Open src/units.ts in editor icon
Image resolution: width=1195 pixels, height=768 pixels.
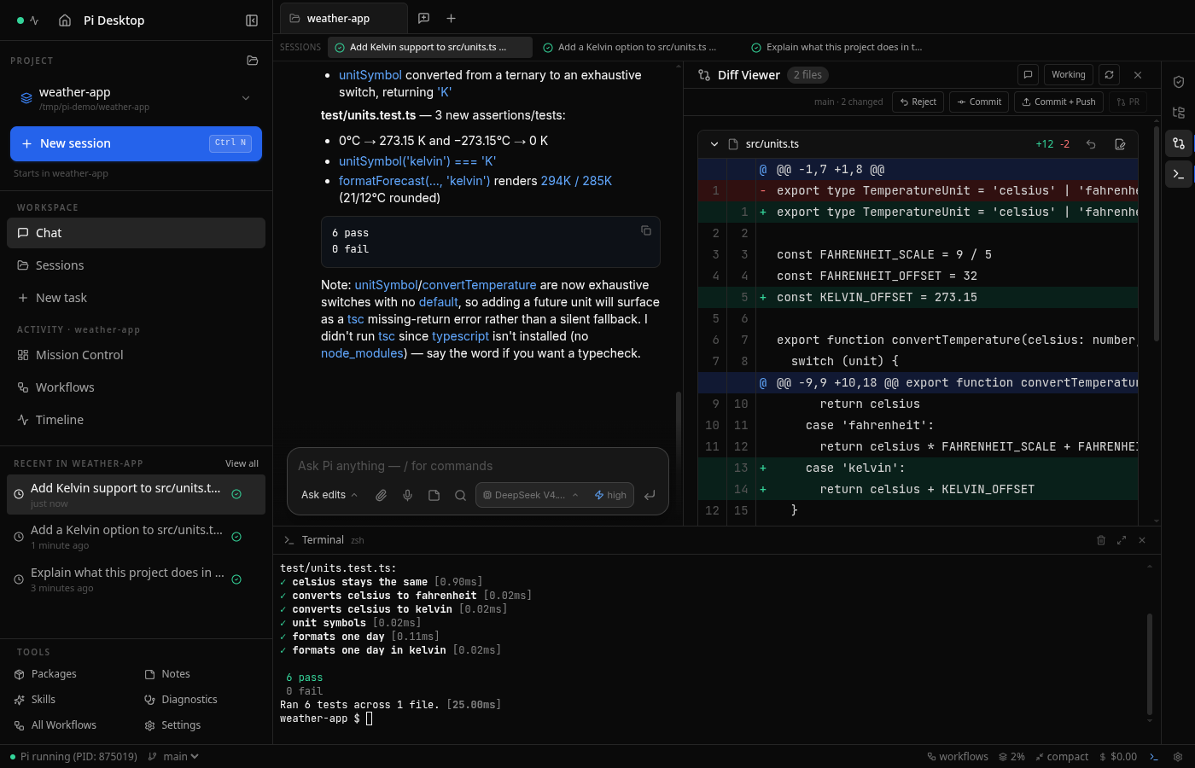click(1120, 144)
